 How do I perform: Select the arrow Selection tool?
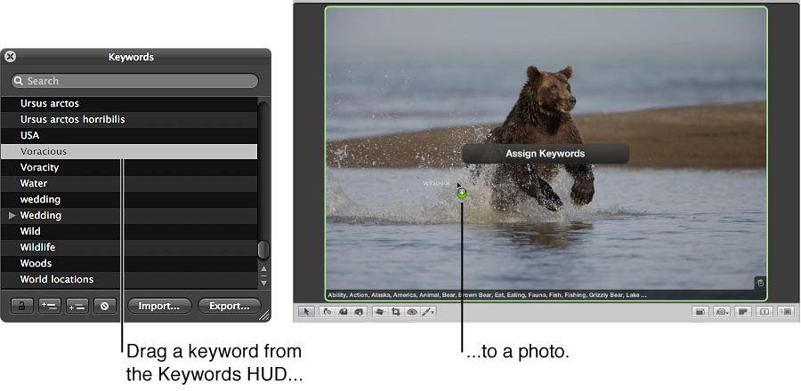pos(306,312)
